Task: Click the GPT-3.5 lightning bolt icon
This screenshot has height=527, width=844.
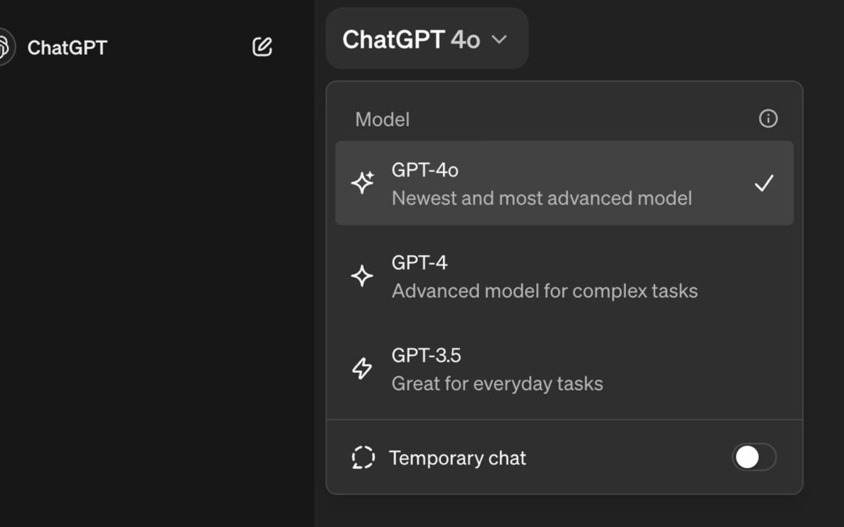Action: pyautogui.click(x=363, y=369)
